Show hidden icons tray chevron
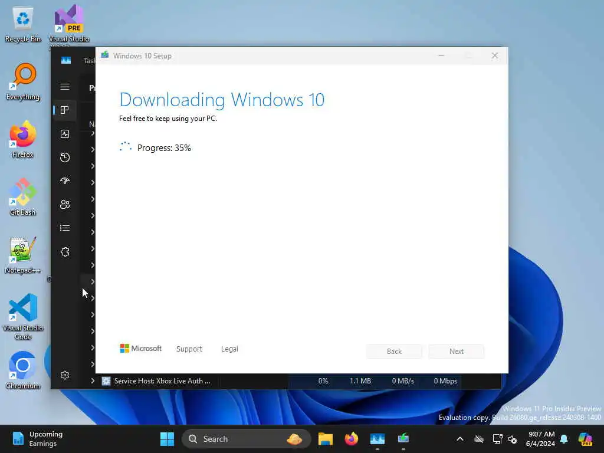 tap(460, 439)
